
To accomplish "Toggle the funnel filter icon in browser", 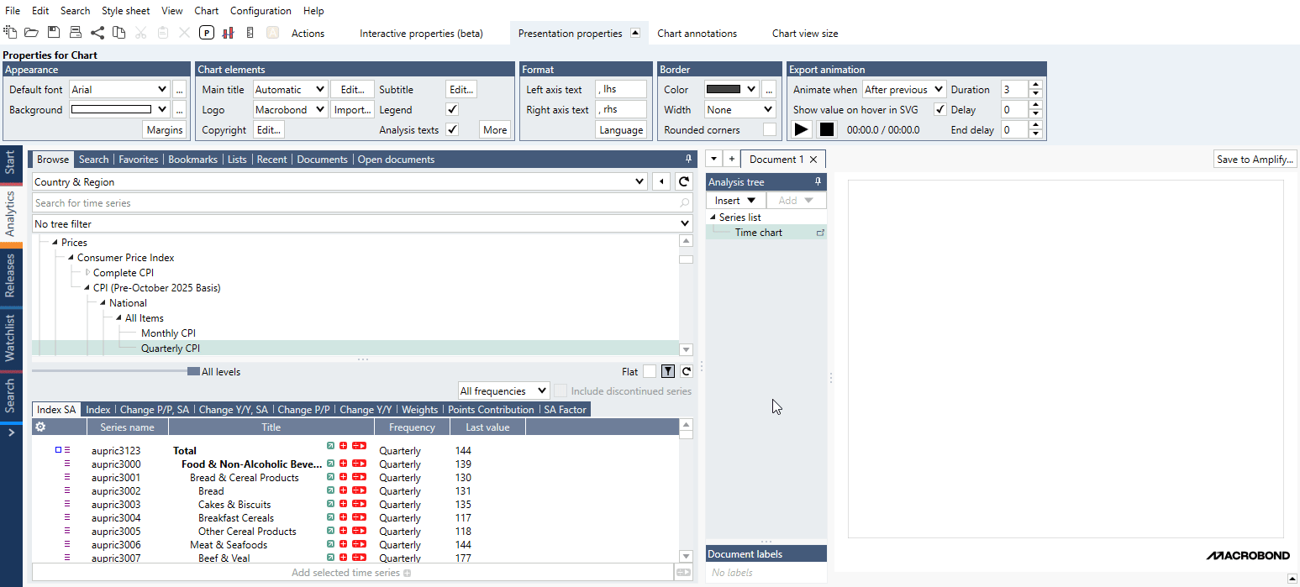I will [668, 372].
